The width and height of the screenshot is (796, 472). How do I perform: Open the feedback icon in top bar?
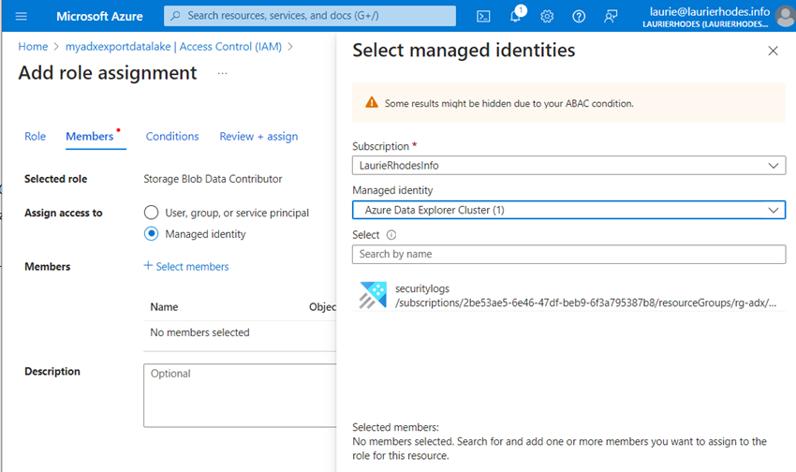611,16
